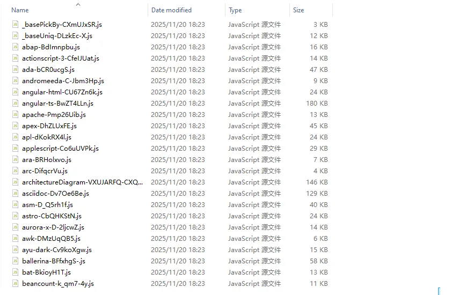Click the file icon beside awk-DMzUqQB5.js
Screen dimensions: 459x295
tap(15, 238)
